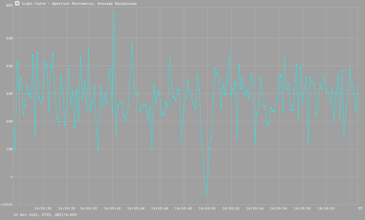Image resolution: width=365 pixels, height=220 pixels.
Task: Select the 50K Y-axis label
Action: [9, 38]
